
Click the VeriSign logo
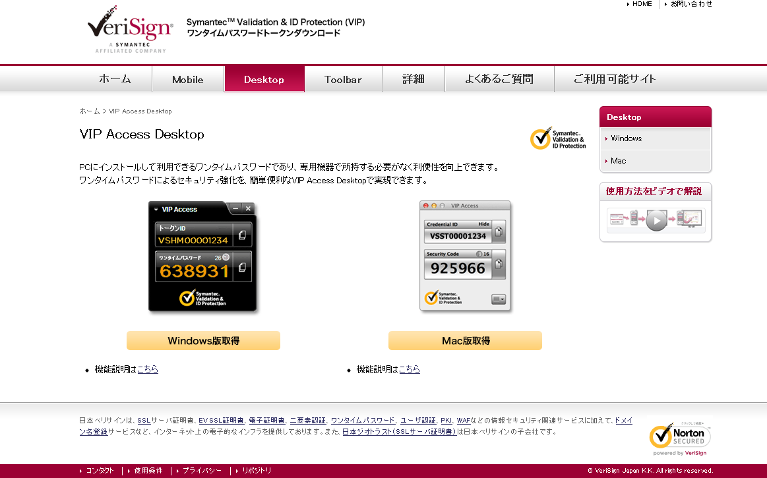pos(130,30)
